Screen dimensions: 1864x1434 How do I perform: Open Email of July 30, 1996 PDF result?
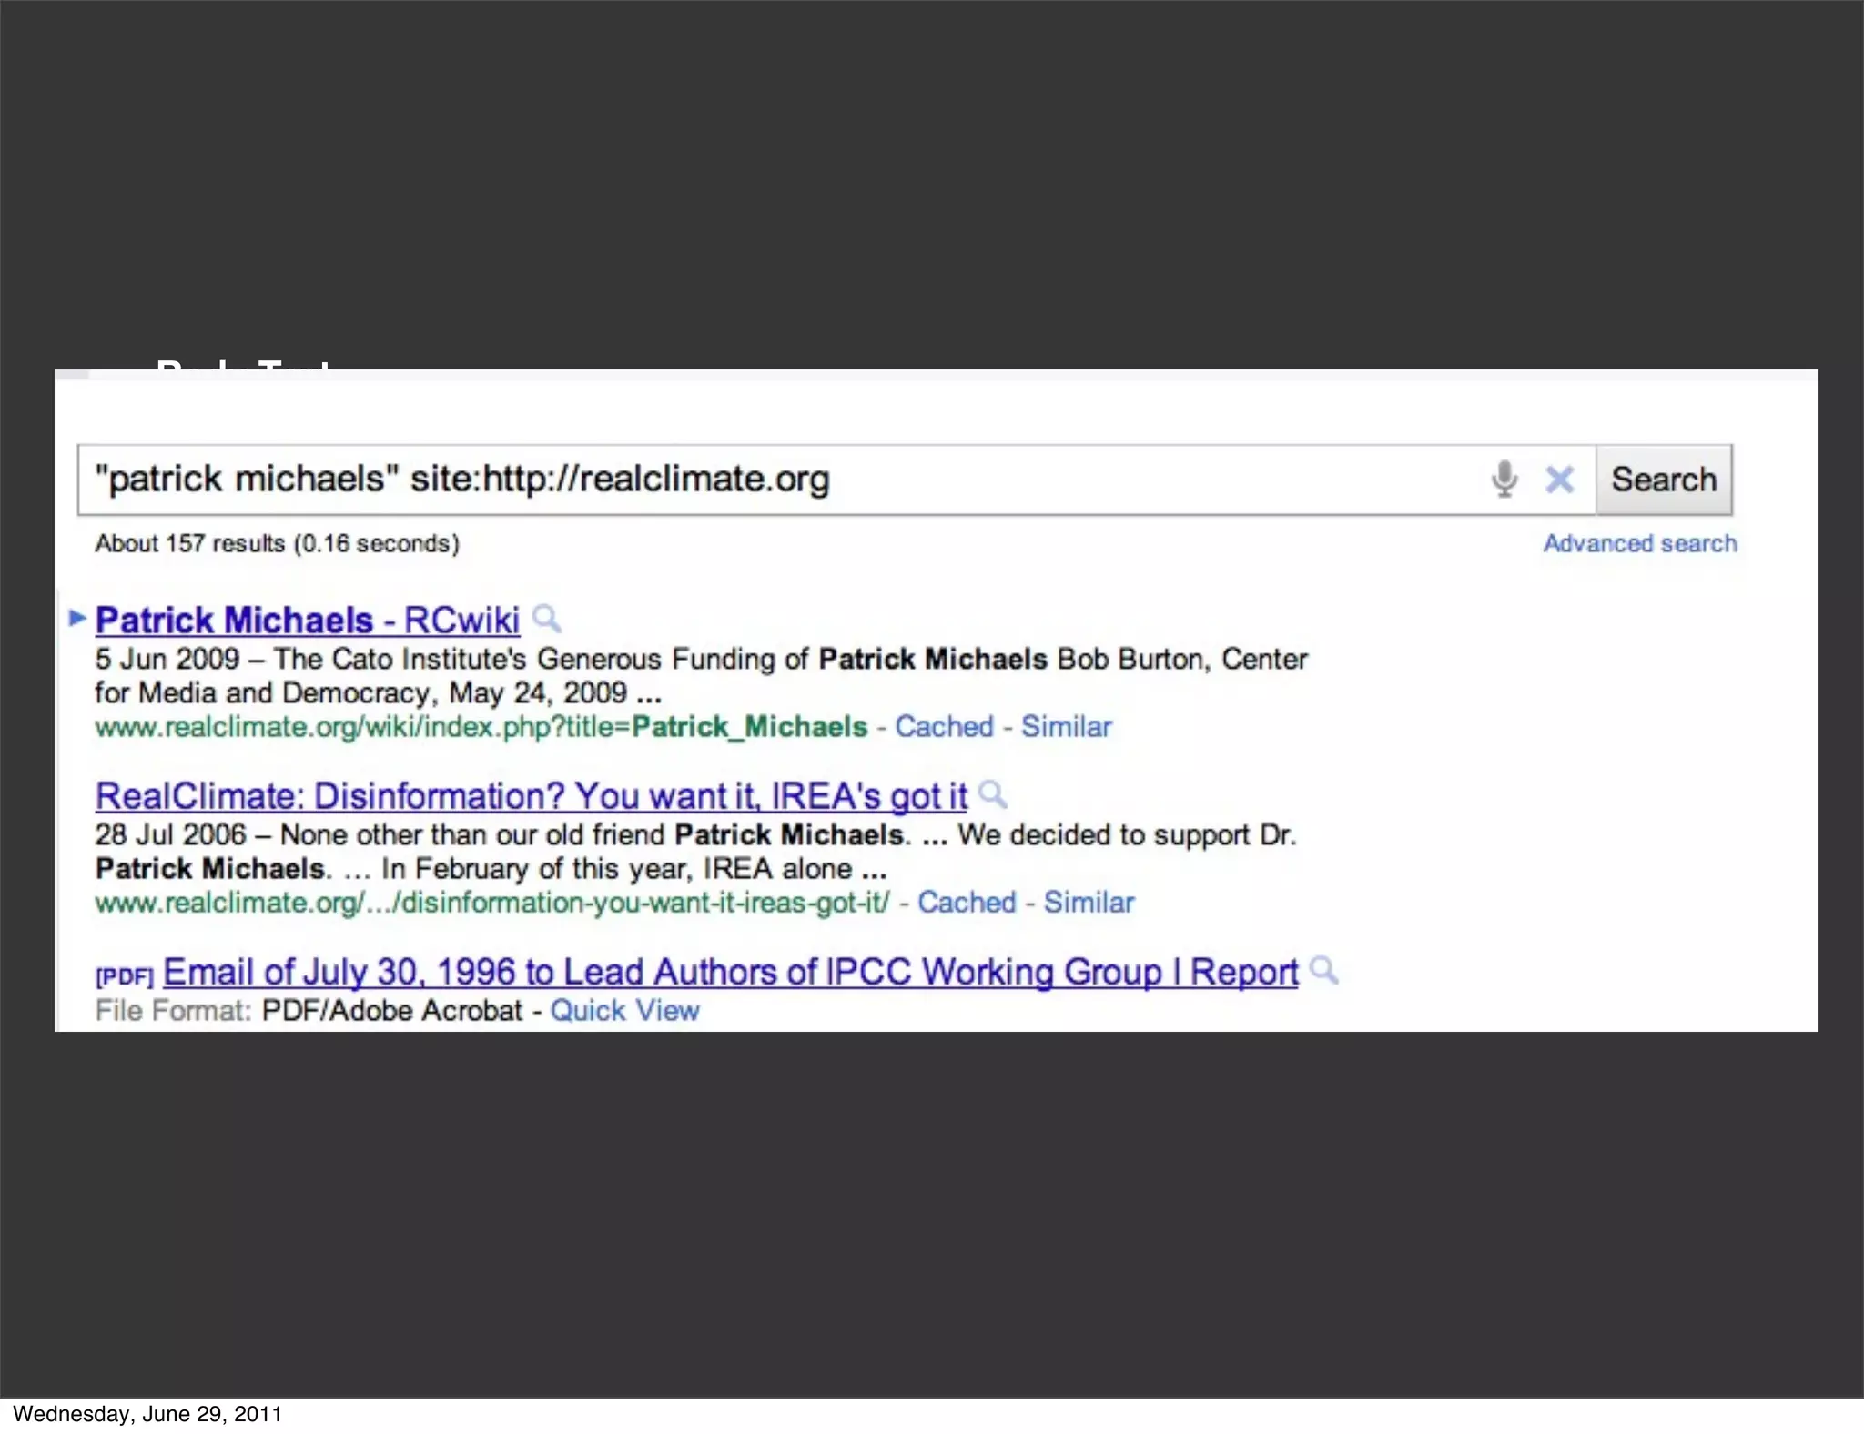coord(730,973)
